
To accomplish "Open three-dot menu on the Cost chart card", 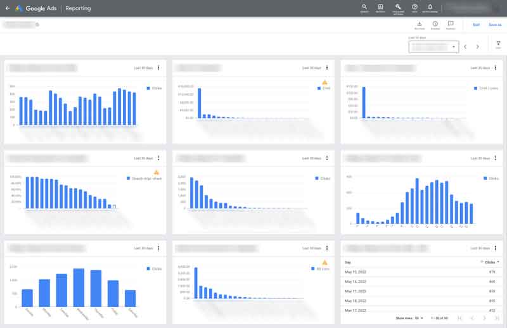I will [x=327, y=68].
